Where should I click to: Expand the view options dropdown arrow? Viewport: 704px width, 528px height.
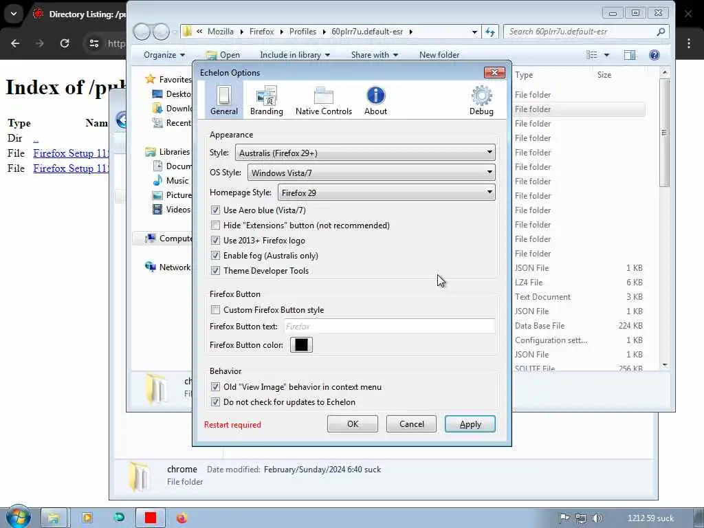pyautogui.click(x=606, y=55)
